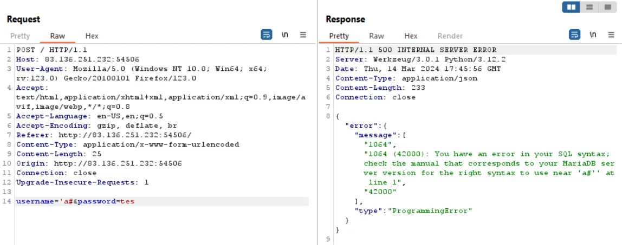Switch Request view to the Pretty tab

[20, 36]
